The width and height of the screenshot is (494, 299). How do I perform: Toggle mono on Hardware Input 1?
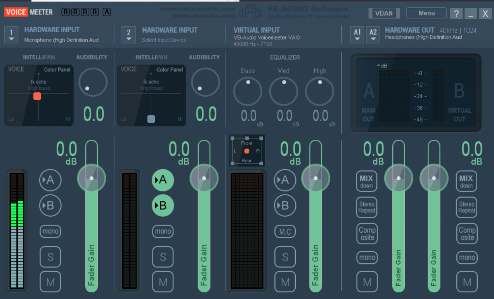(50, 231)
